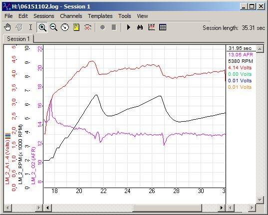Open the yellow notepad notes icon
268x215 pixels.
(x=76, y=27)
